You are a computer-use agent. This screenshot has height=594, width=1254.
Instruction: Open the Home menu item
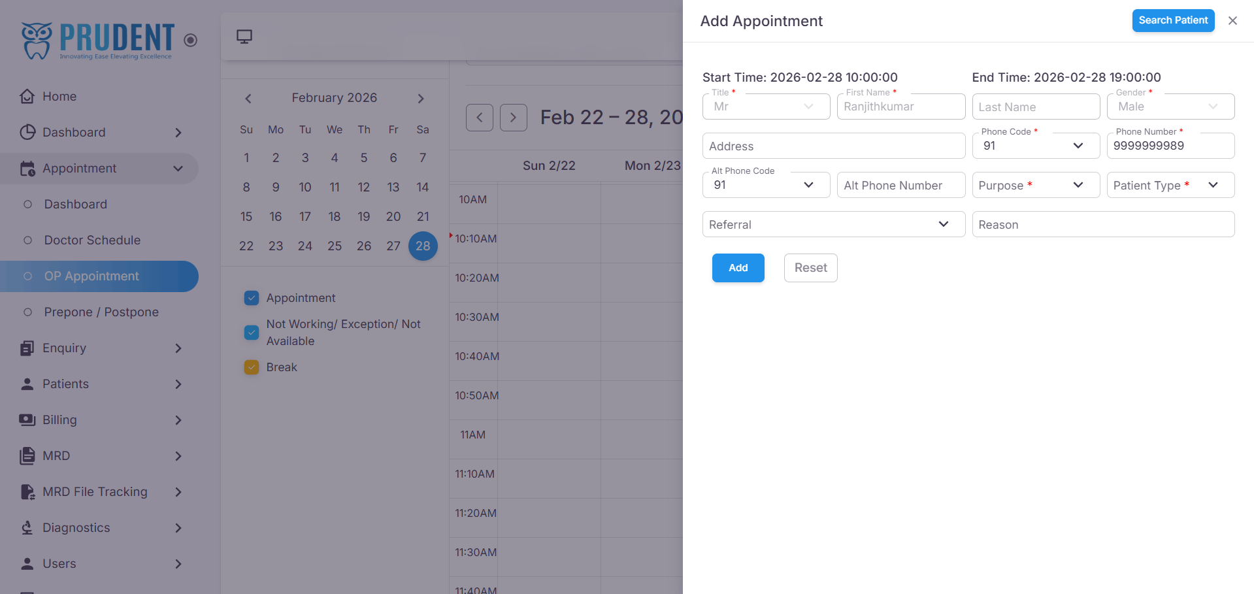(99, 97)
